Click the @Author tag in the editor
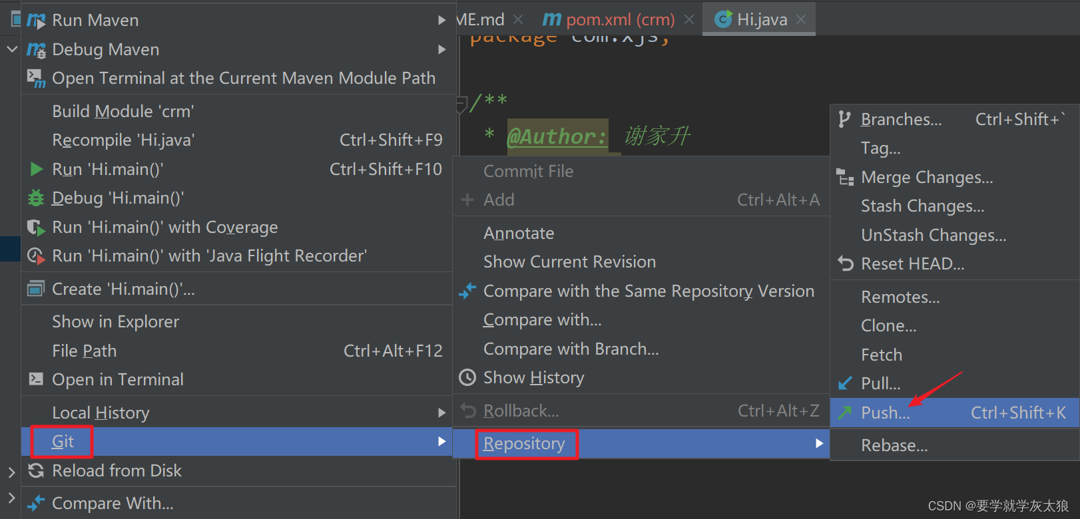 (557, 136)
